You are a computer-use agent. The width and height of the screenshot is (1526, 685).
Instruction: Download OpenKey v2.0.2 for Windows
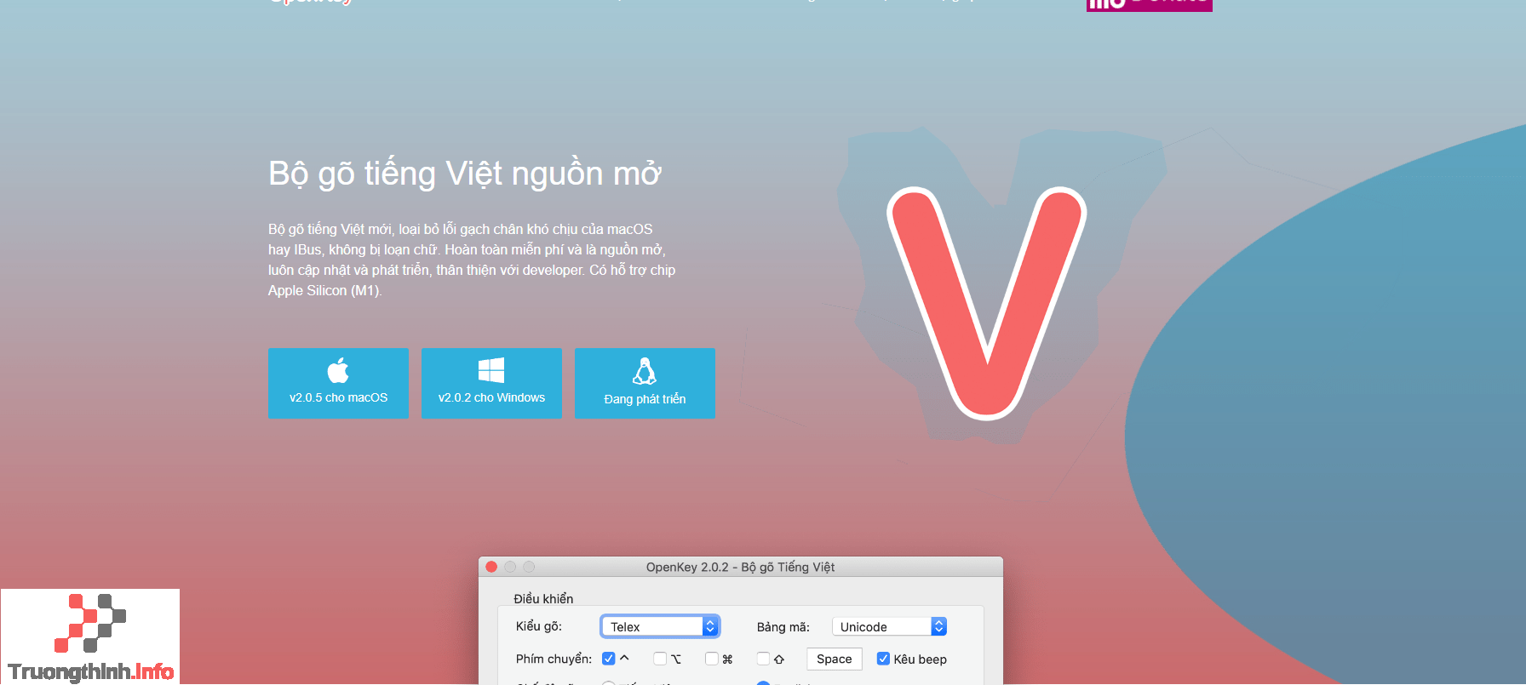click(491, 383)
